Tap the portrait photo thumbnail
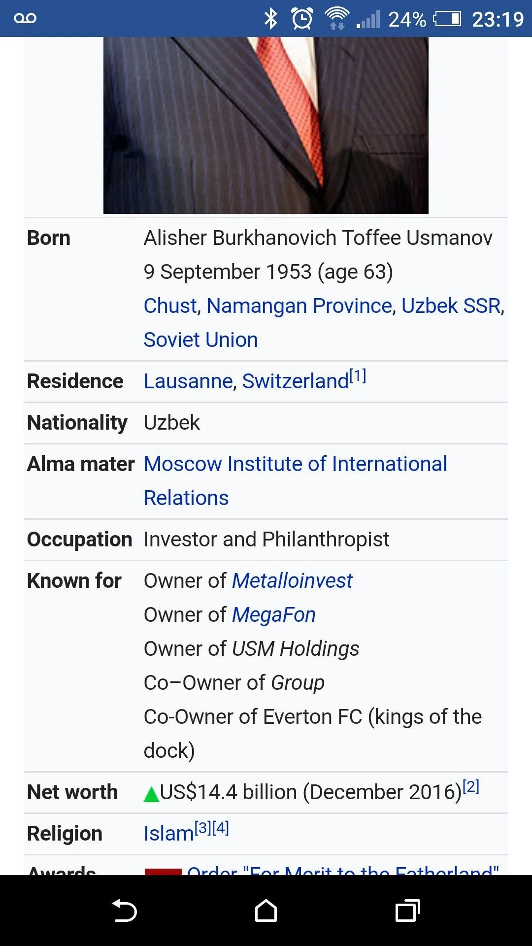Viewport: 532px width, 946px height. click(x=266, y=125)
